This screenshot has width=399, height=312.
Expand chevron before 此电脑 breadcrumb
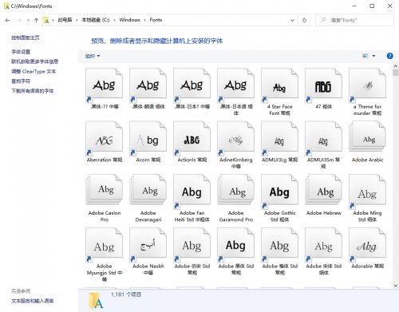pos(53,20)
